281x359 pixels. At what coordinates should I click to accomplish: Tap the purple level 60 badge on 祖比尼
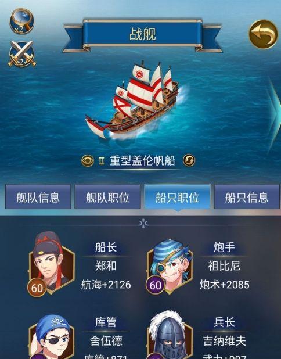point(155,285)
